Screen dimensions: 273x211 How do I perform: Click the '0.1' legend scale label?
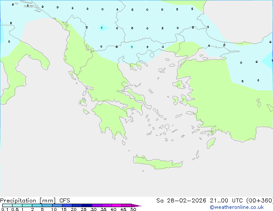5,209
